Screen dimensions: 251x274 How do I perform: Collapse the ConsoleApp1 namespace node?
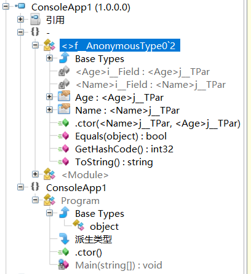coord(20,187)
